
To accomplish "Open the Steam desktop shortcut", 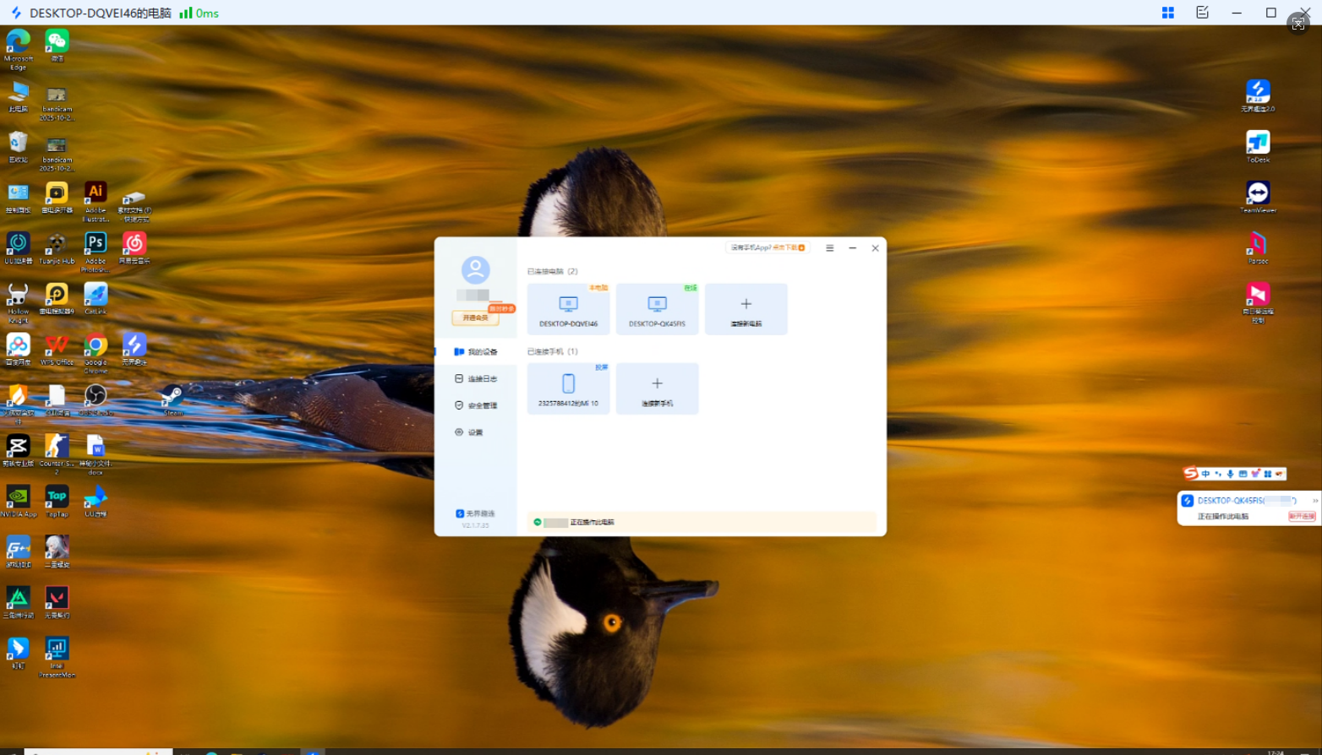I will click(172, 399).
